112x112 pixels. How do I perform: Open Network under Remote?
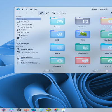pos(28,44)
